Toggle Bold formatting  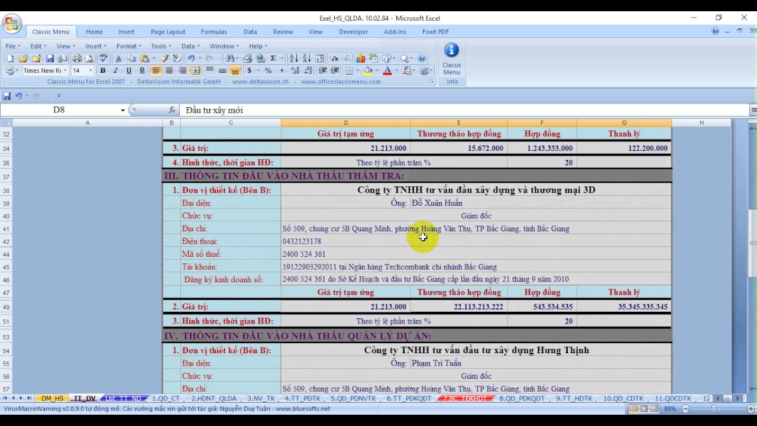point(102,70)
